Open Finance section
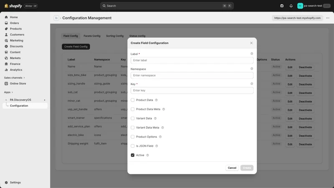 pyautogui.click(x=15, y=64)
